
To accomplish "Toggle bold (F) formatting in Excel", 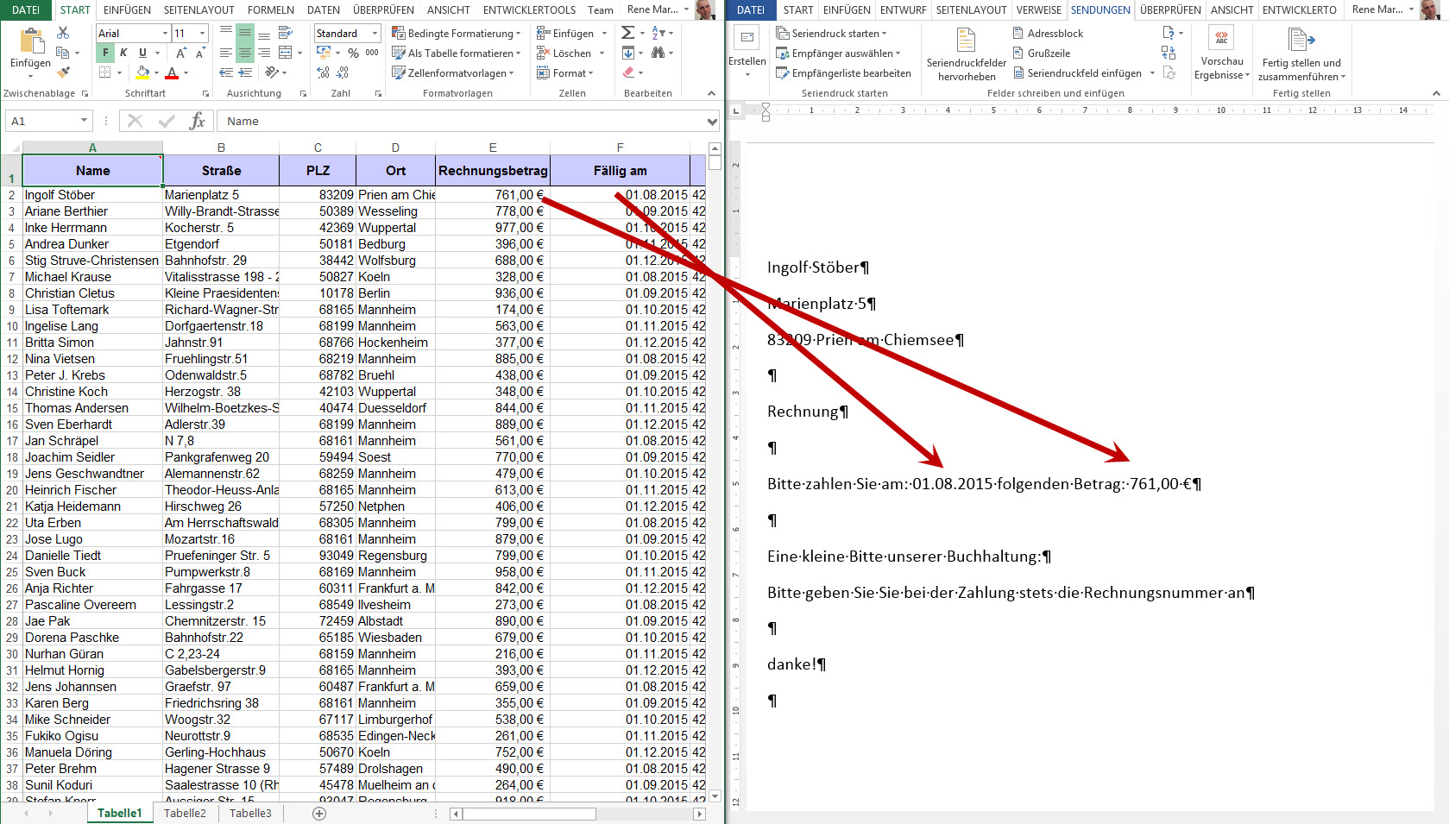I will click(105, 53).
